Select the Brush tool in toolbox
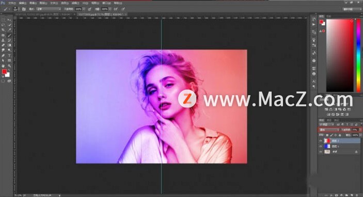The height and width of the screenshot is (197, 363). tap(9, 35)
